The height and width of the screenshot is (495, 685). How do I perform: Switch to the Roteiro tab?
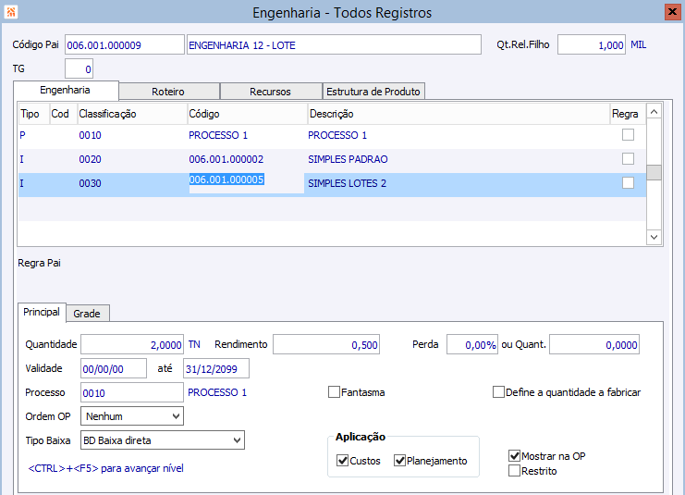169,92
